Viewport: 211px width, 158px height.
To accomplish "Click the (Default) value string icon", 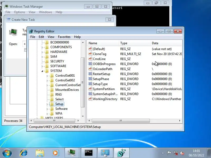I will click(x=90, y=49).
